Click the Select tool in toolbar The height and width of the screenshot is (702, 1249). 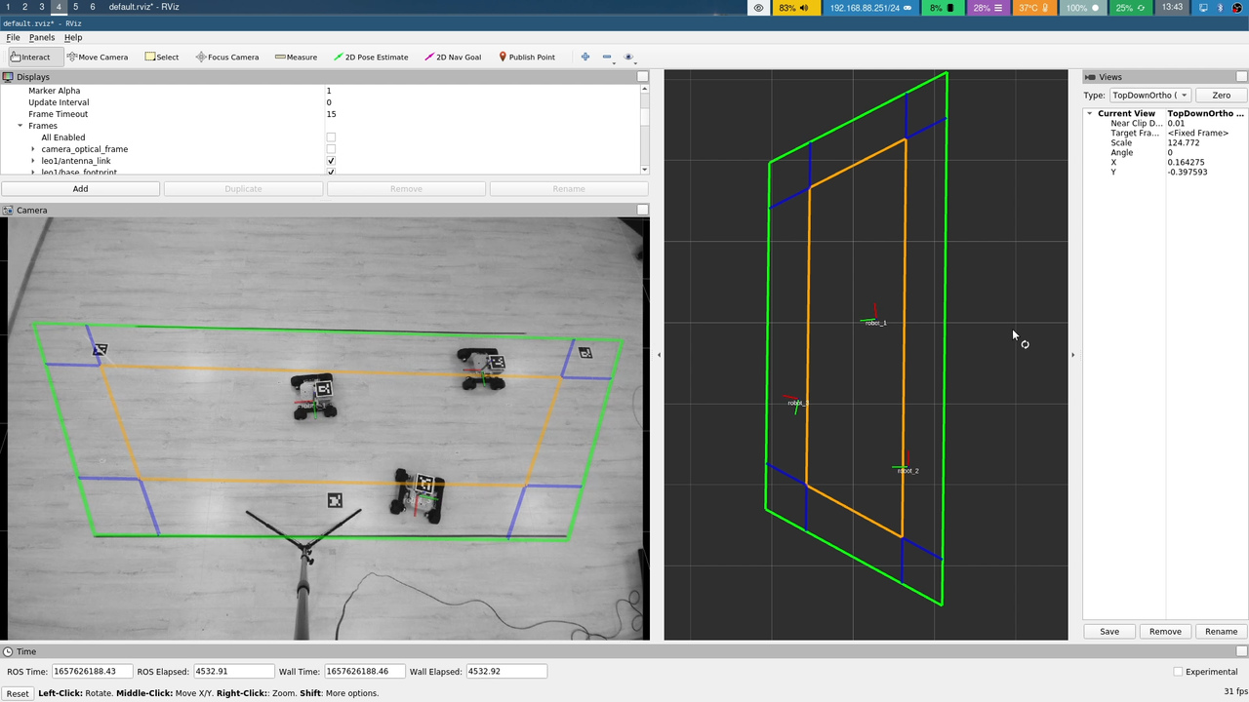[162, 57]
